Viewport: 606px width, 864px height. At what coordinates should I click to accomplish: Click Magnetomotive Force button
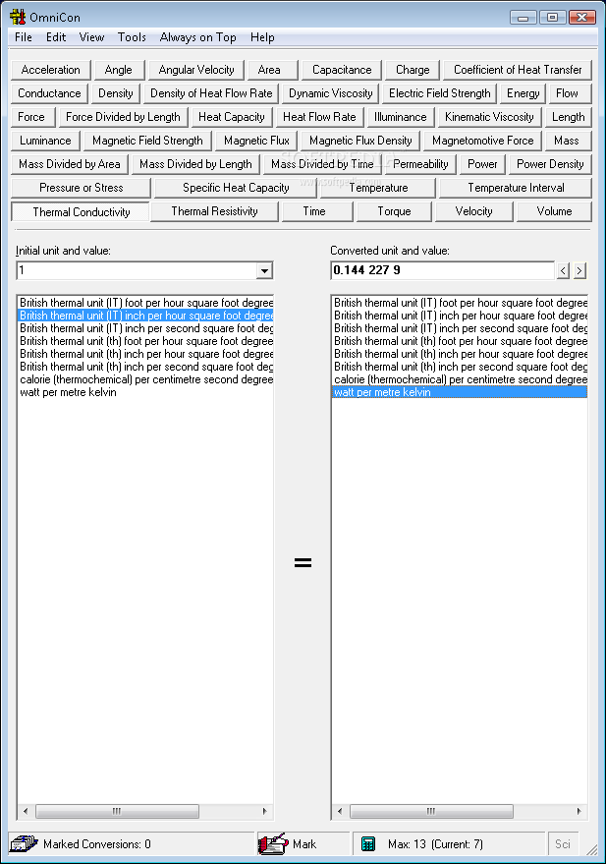482,142
